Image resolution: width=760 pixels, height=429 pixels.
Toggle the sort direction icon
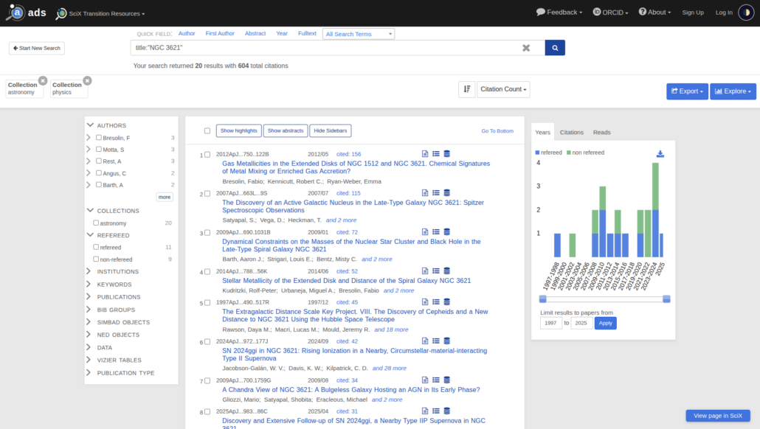click(x=466, y=90)
